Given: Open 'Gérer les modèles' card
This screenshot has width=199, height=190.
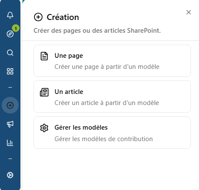Looking at the screenshot, I should 112,133.
